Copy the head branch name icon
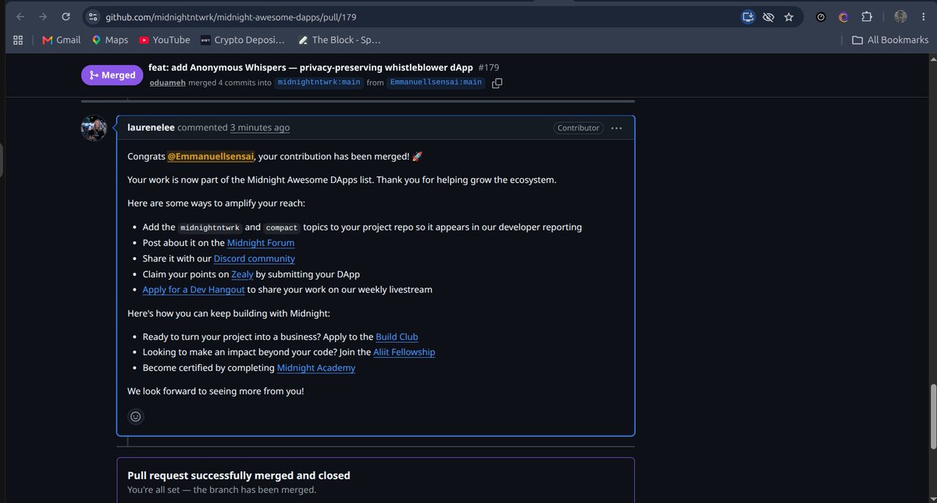The width and height of the screenshot is (937, 503). click(497, 83)
